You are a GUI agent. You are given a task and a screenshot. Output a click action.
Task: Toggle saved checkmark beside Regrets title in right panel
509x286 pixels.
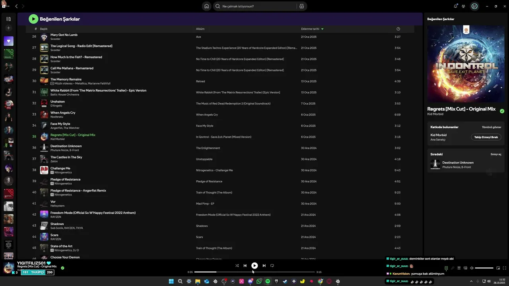coord(502,111)
